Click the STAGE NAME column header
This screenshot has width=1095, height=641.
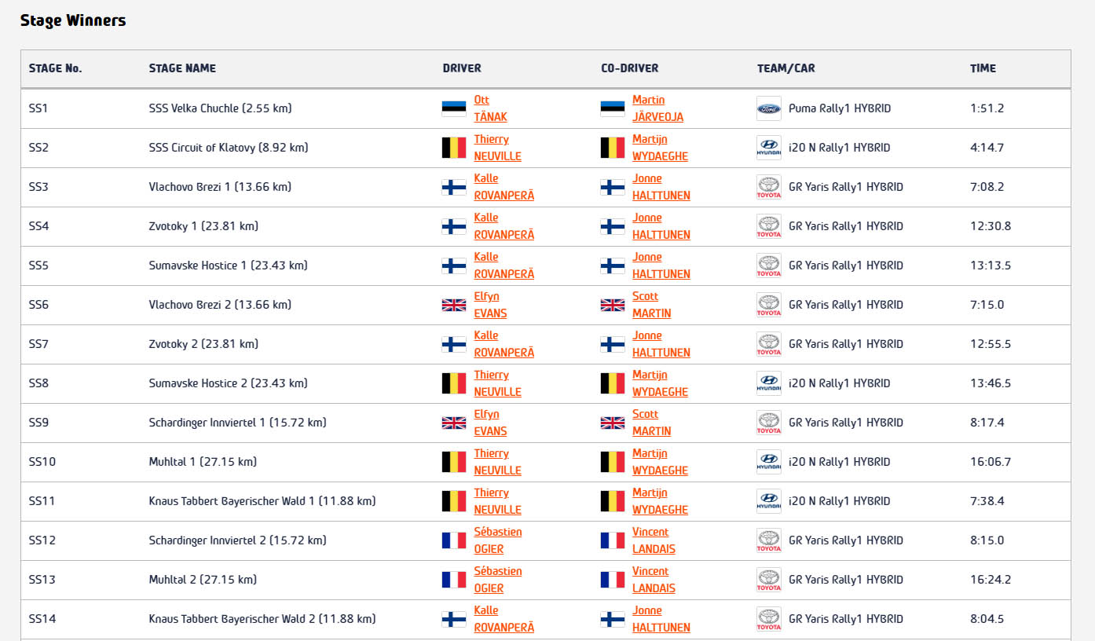182,68
